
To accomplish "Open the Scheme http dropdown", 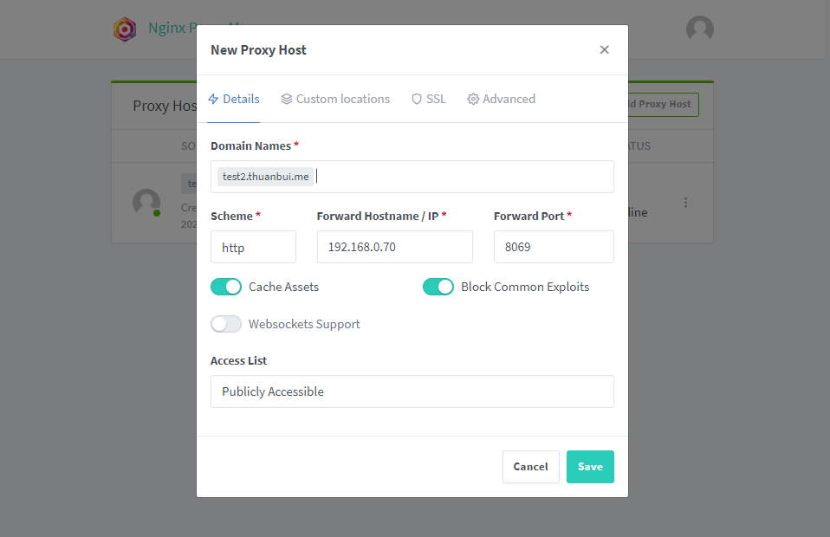I will [253, 247].
